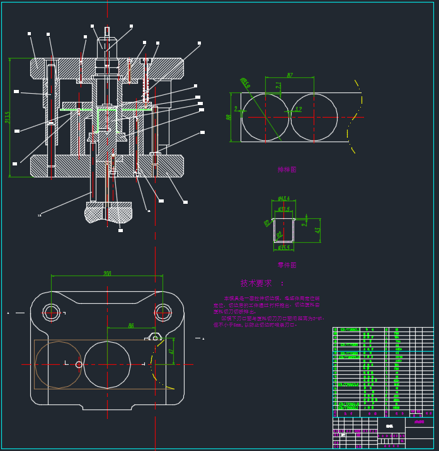
Task: Select the 213.5 overall height dimension
Action: coord(8,118)
